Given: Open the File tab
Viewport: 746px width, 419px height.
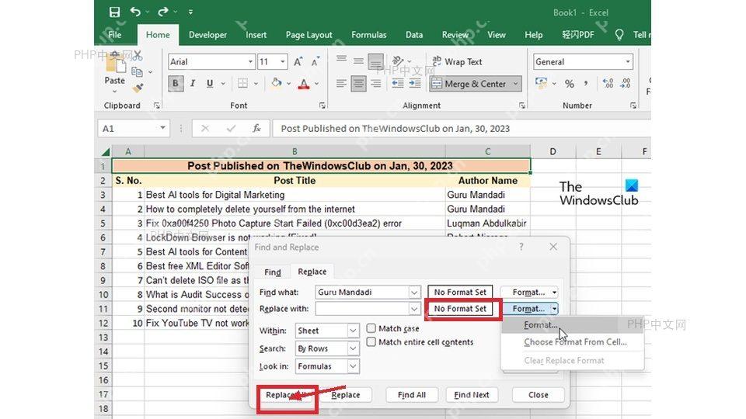Looking at the screenshot, I should (x=115, y=35).
